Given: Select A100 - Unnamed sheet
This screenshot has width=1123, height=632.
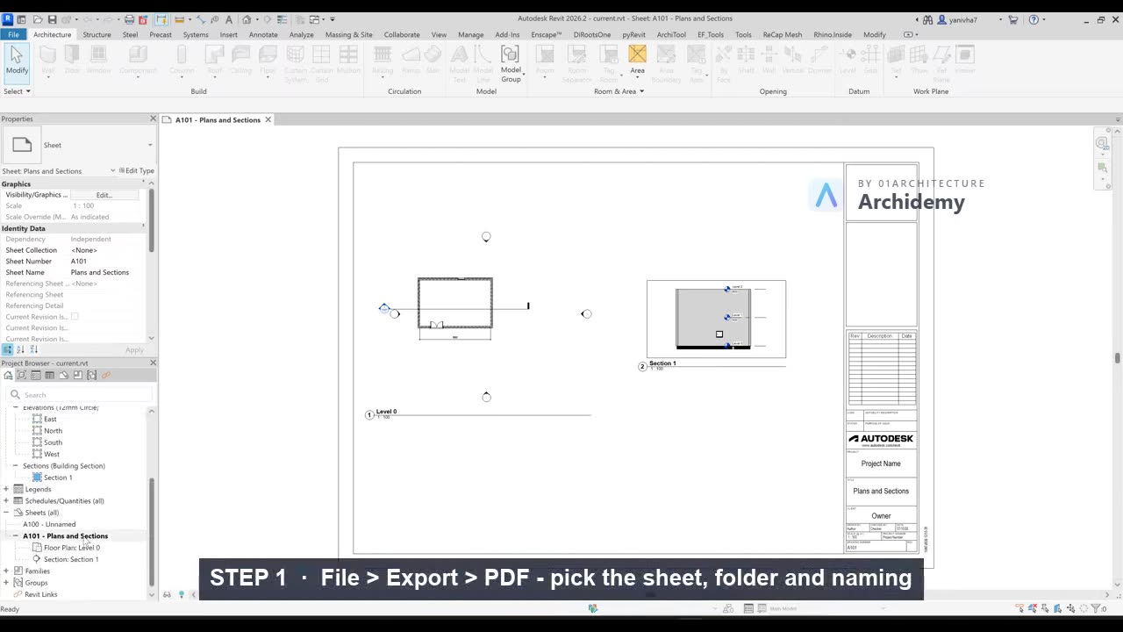Looking at the screenshot, I should click(x=49, y=524).
